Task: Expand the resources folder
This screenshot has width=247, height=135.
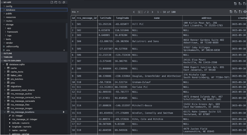Action: 4,17
